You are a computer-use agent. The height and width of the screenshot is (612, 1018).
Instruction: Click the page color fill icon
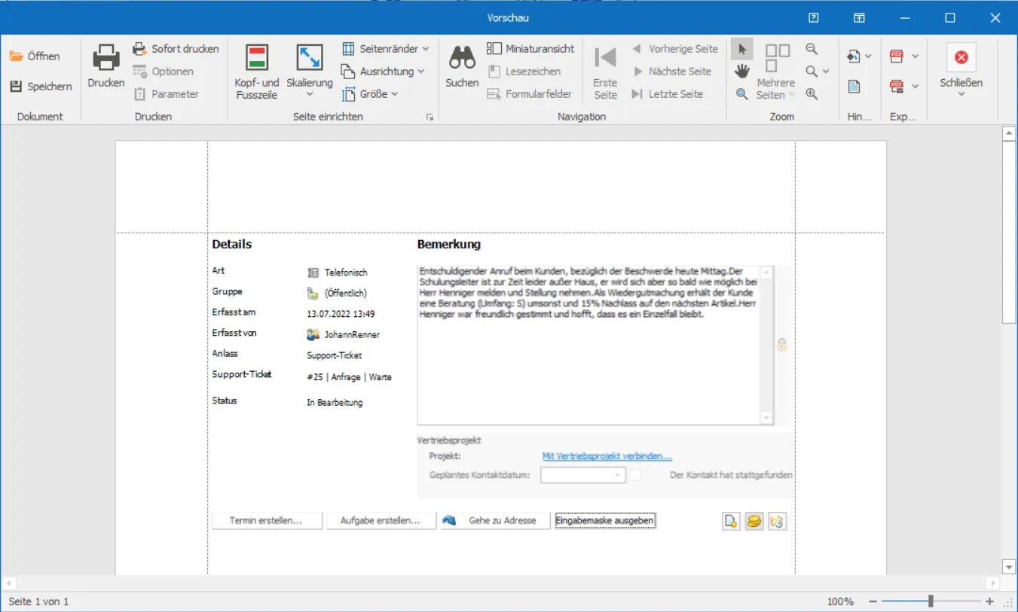[x=853, y=56]
